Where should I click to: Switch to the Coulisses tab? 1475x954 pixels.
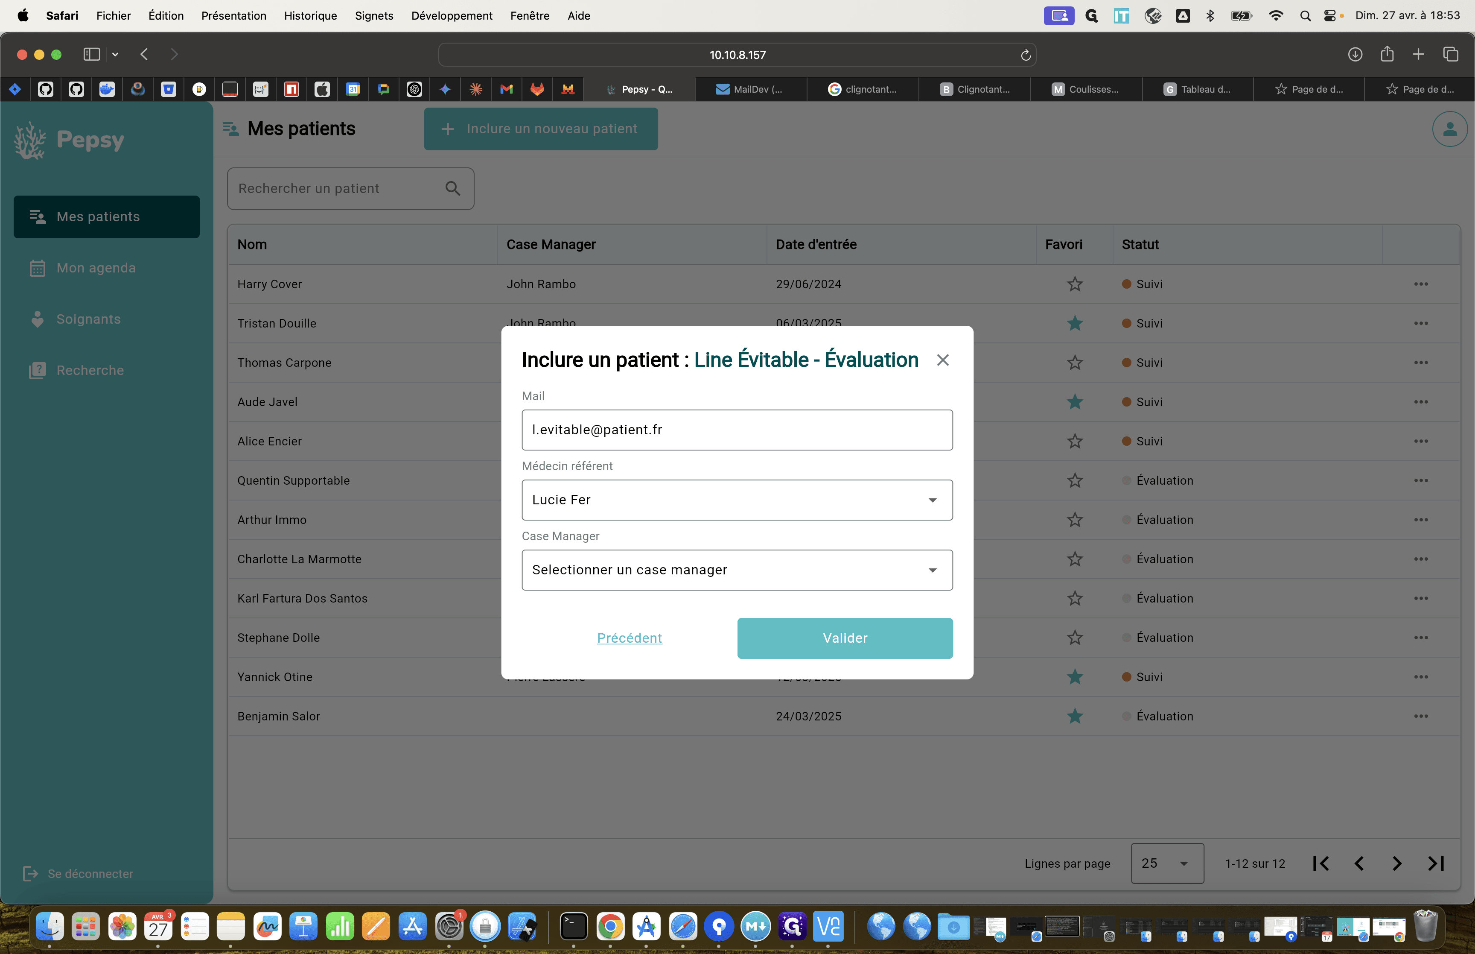pos(1086,89)
